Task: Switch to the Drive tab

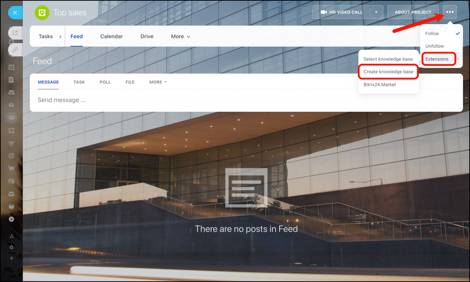Action: [147, 36]
